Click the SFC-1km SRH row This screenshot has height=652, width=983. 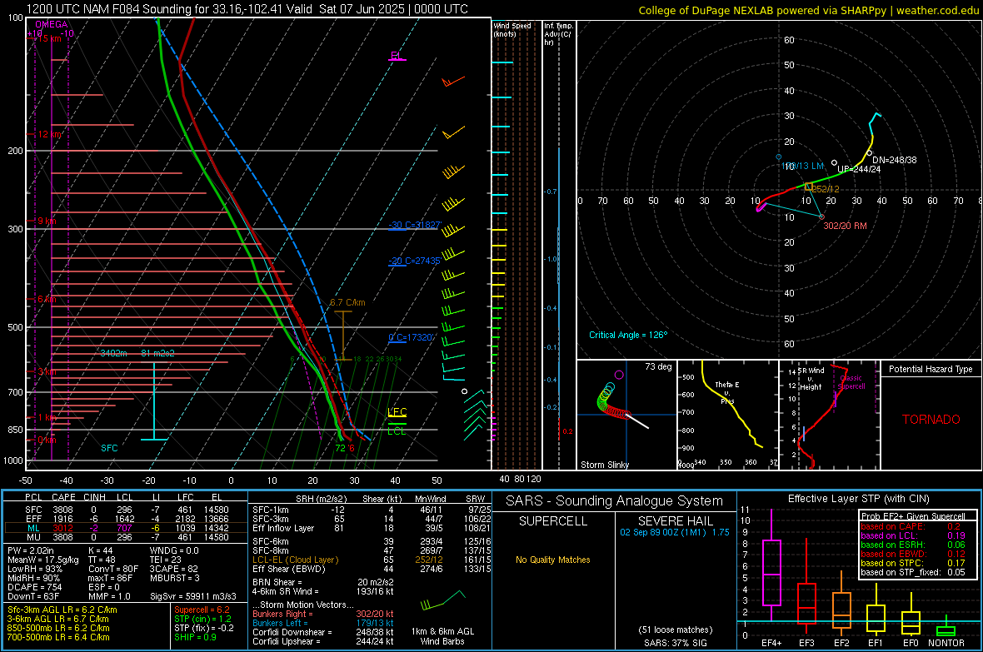(372, 510)
